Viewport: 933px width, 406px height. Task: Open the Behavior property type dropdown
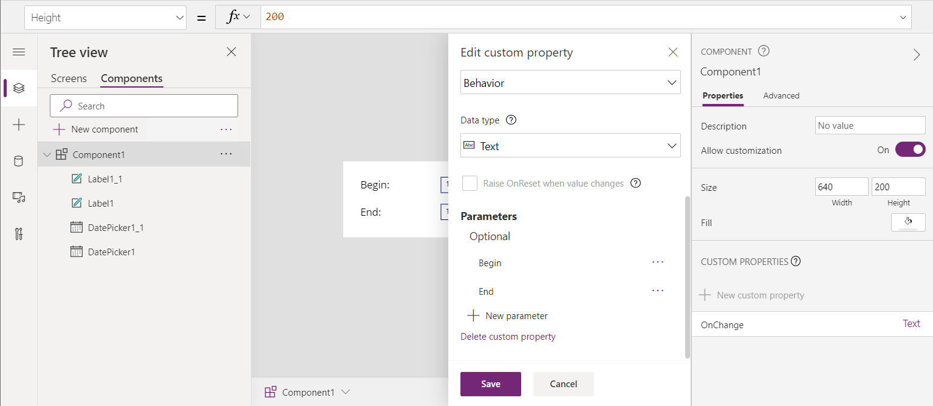(x=570, y=83)
